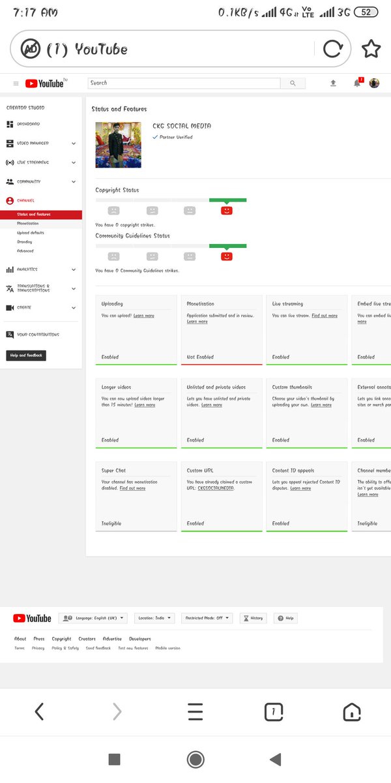Click the Create camera icon
The width and height of the screenshot is (391, 783).
coord(10,307)
